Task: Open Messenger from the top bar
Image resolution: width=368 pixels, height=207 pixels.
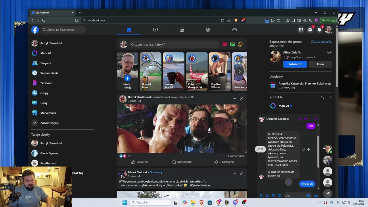Action: 310,30
